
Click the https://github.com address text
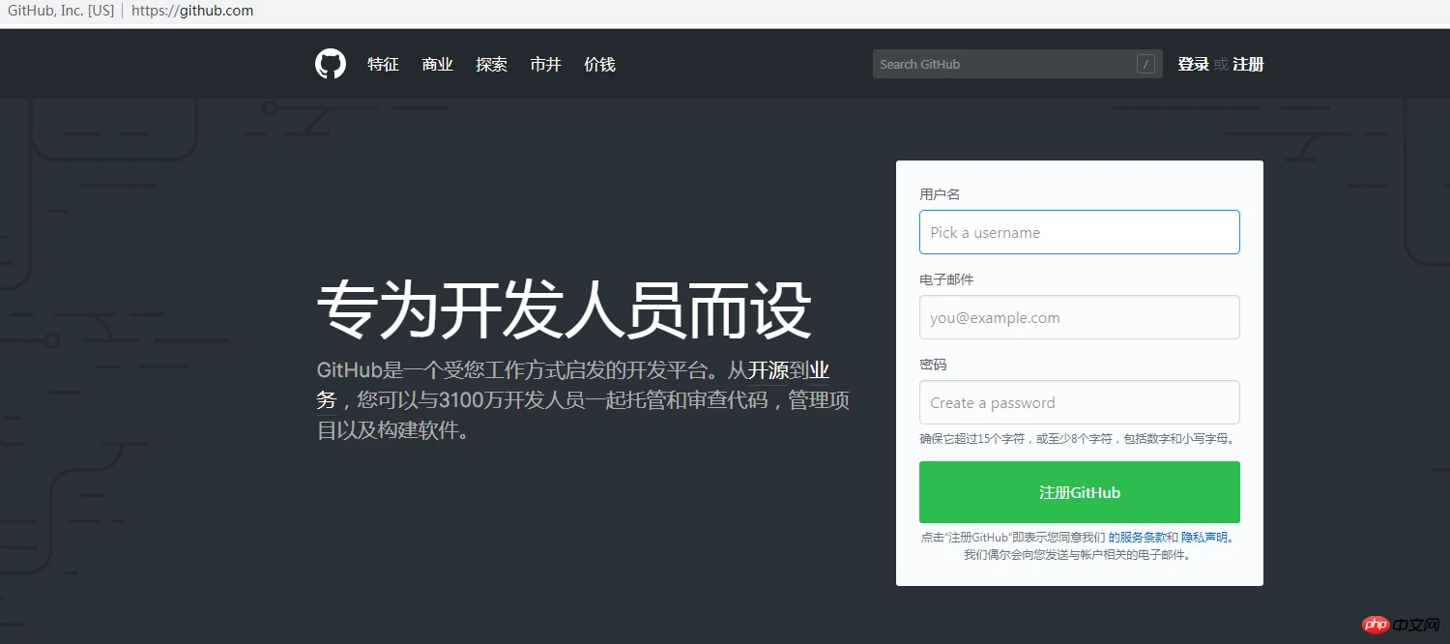[192, 11]
